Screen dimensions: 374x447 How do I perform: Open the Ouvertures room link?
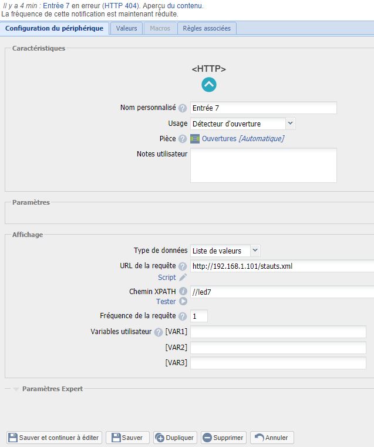pyautogui.click(x=218, y=139)
